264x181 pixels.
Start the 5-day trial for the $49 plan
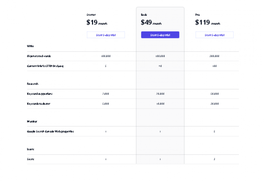click(160, 35)
